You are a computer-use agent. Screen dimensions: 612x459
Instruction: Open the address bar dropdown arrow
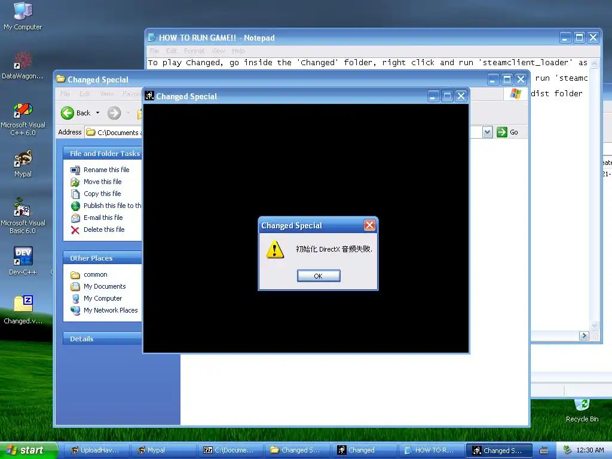[487, 132]
